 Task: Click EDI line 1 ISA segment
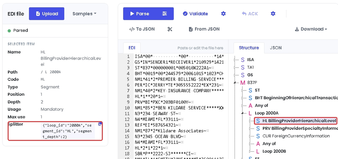[x=179, y=56]
